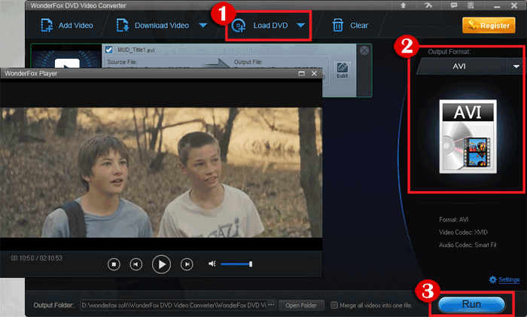This screenshot has height=317, width=527.
Task: Browse output folder with the ellipsis button
Action: point(272,305)
